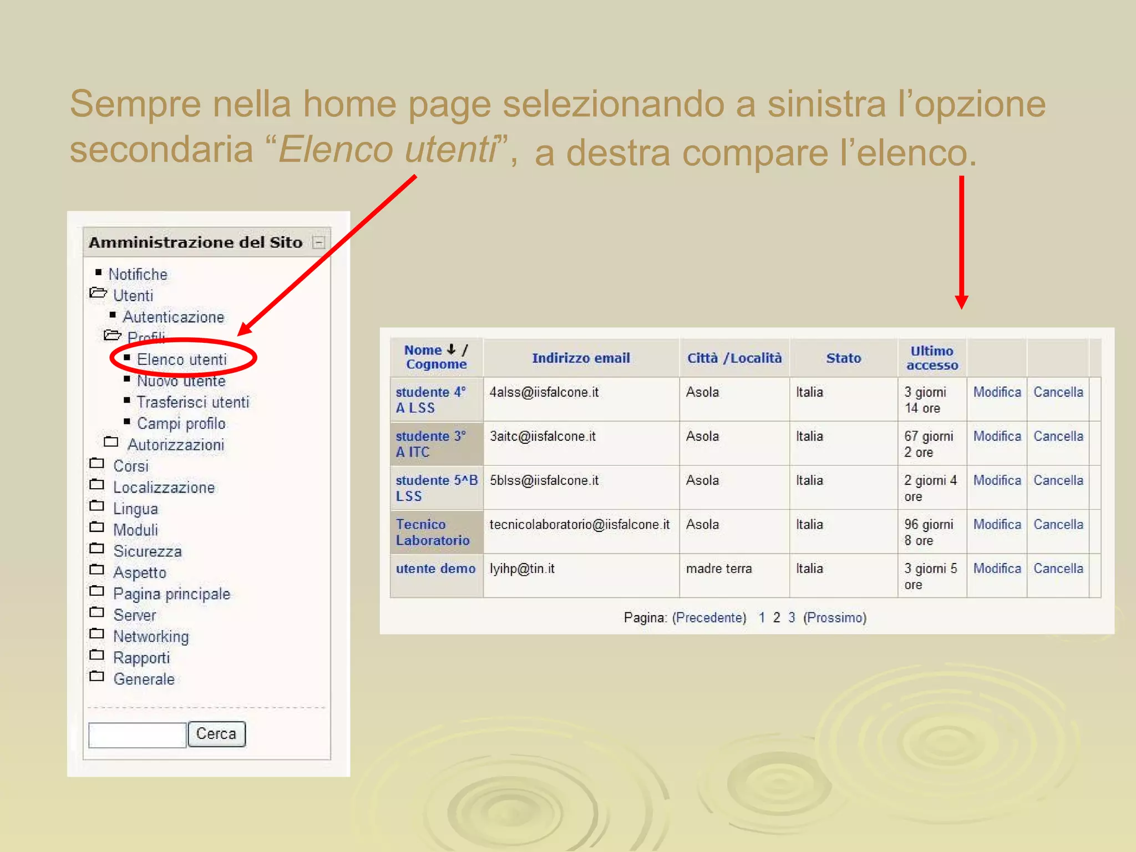Sort users by Nome

423,350
